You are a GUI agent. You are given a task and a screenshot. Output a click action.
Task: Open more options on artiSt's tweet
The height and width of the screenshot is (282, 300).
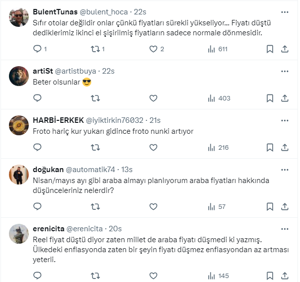pos(285,71)
